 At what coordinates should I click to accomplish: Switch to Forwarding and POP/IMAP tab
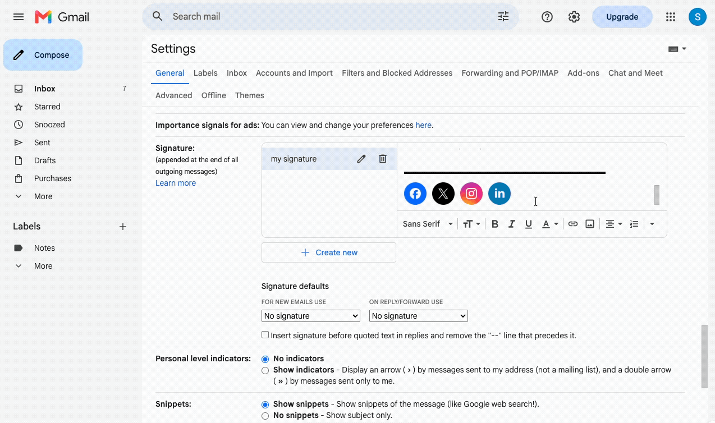510,73
